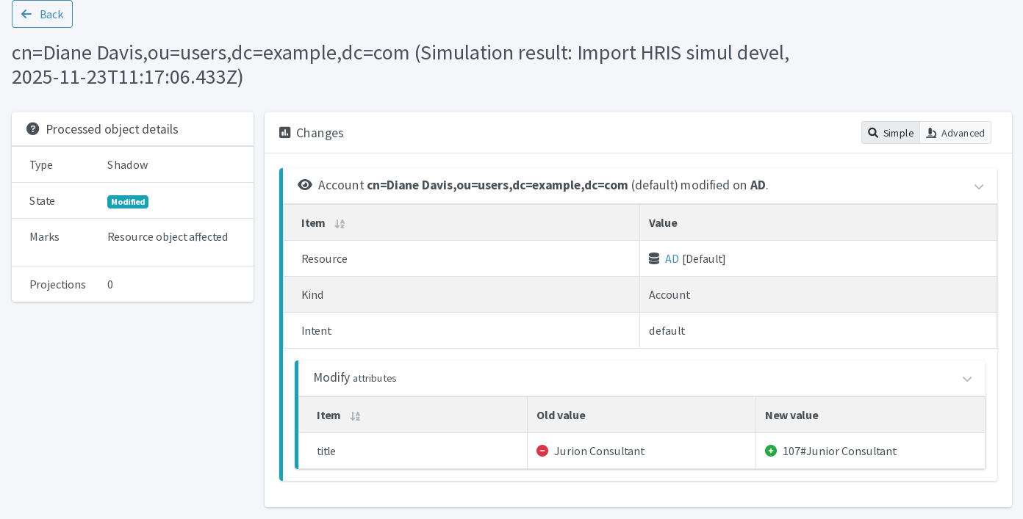Click the help icon on Processed object details
This screenshot has width=1023, height=519.
(x=33, y=128)
